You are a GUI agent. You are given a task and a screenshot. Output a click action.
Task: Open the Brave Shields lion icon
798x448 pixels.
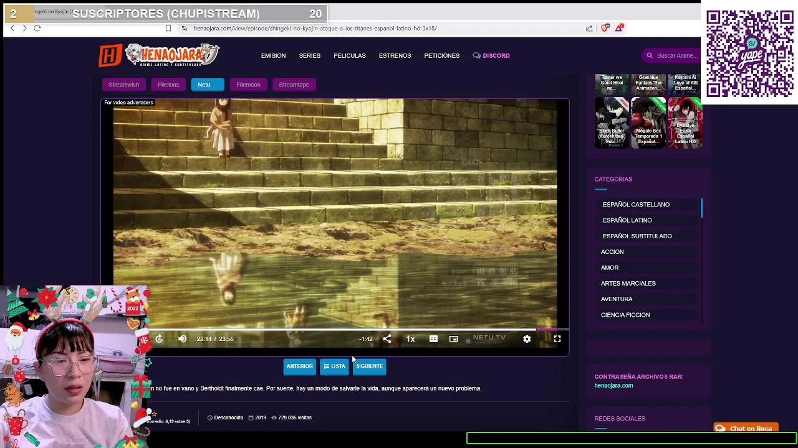click(605, 28)
